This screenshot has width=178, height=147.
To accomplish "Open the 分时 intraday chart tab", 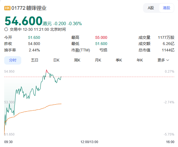I will (x=13, y=60).
